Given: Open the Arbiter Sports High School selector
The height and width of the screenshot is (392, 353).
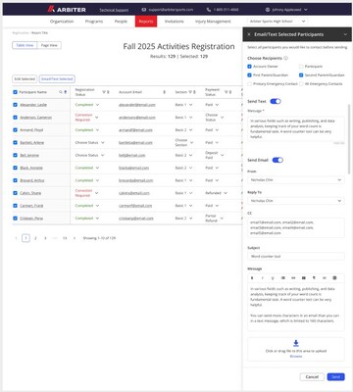Looking at the screenshot, I should coord(277,22).
